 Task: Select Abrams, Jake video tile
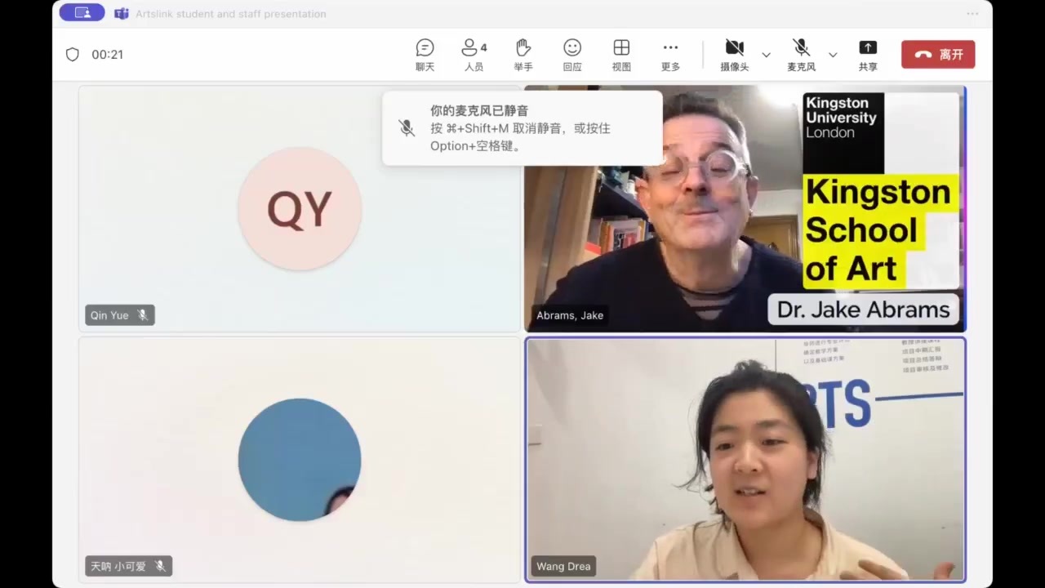tap(745, 208)
